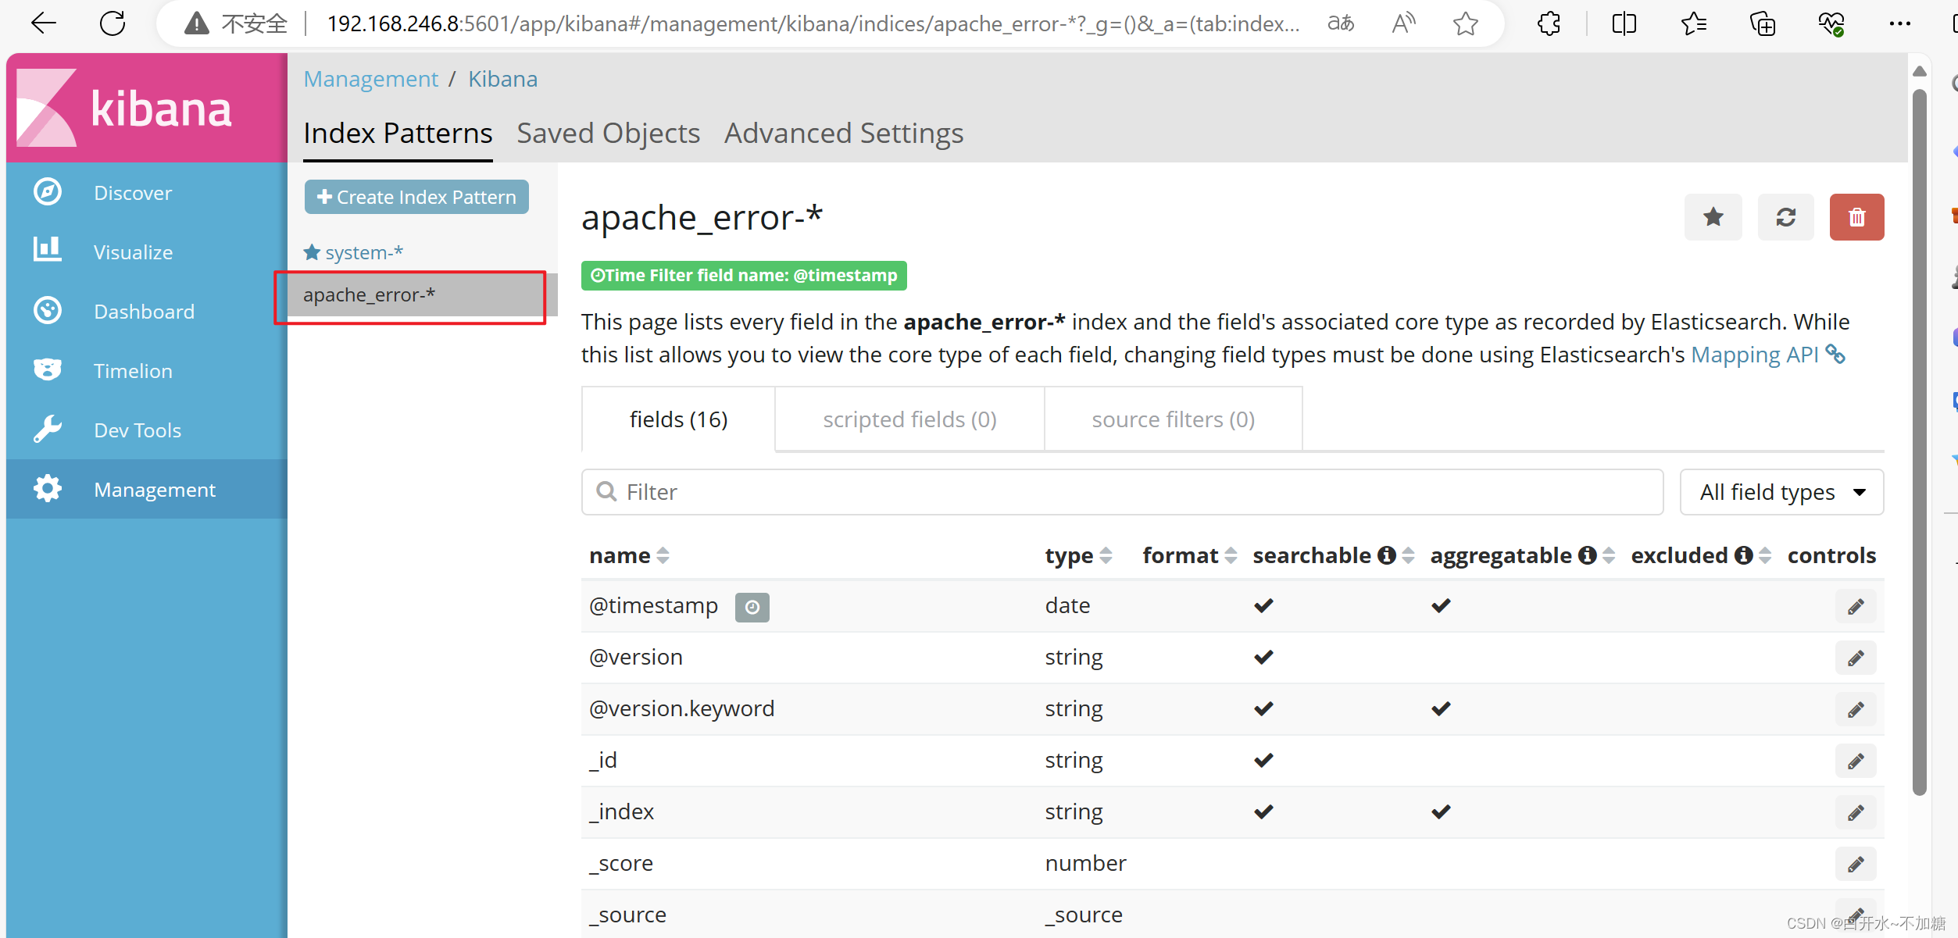Click into the Filter input field

[1122, 492]
